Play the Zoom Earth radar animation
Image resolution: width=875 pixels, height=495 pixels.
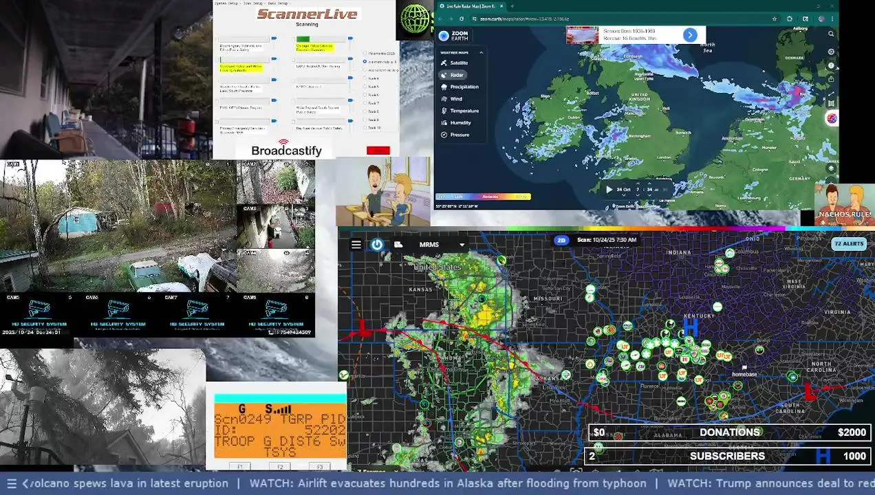[609, 189]
